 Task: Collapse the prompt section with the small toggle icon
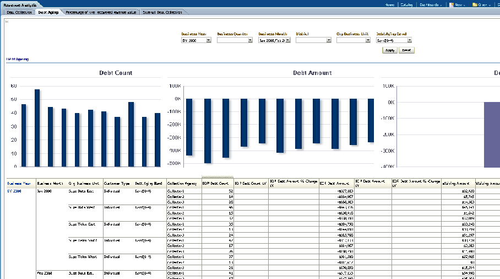(x=7, y=22)
